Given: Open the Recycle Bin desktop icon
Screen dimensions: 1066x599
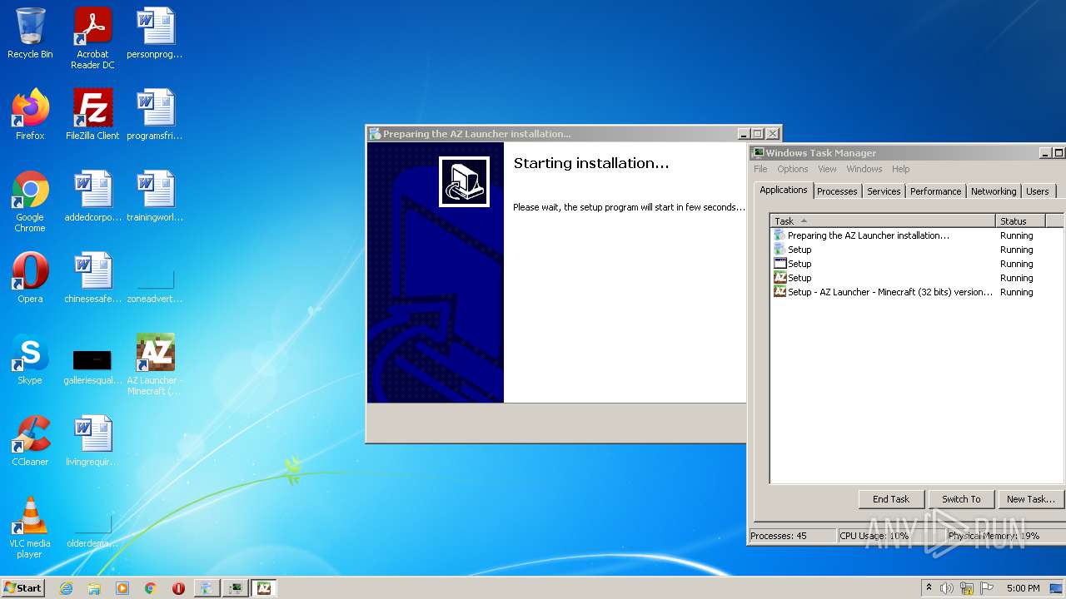Looking at the screenshot, I should pyautogui.click(x=30, y=33).
